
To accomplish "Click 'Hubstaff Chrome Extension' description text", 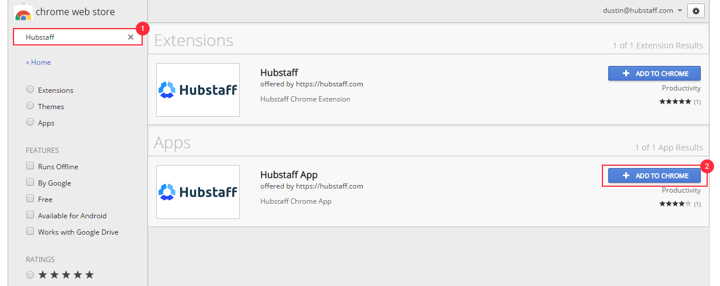I will tap(305, 99).
